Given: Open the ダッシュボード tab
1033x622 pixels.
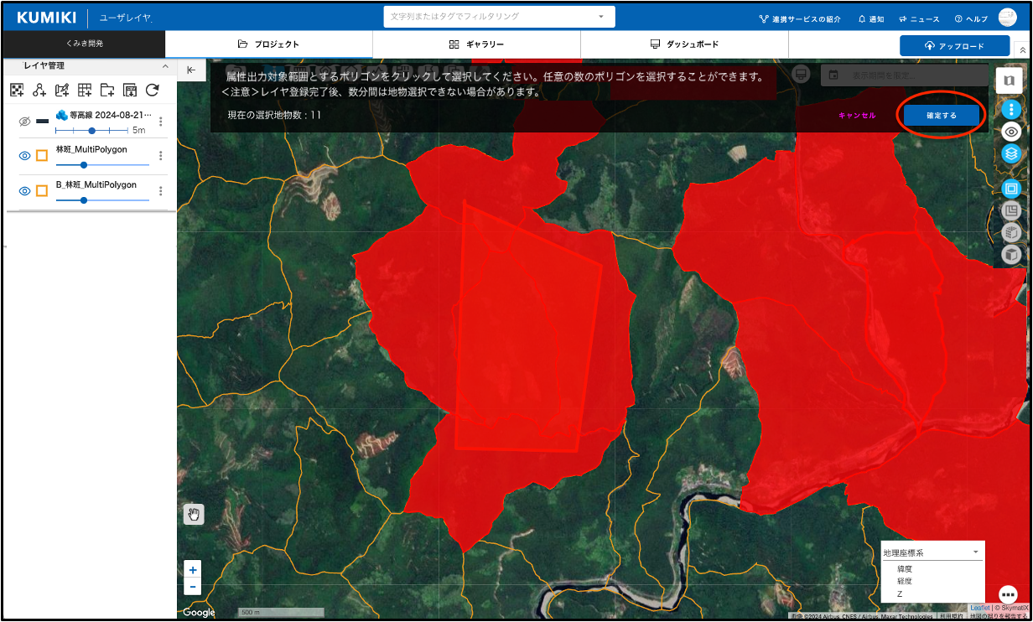Looking at the screenshot, I should 684,44.
